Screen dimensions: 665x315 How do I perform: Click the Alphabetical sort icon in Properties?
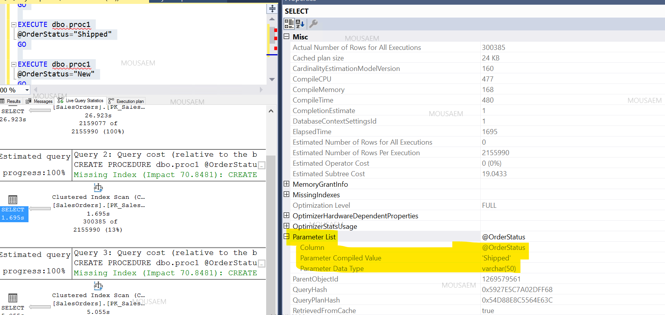[x=300, y=24]
